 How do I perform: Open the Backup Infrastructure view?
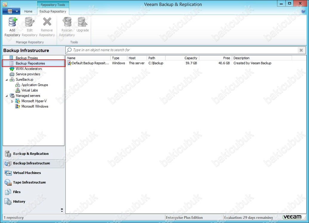[x=33, y=164]
